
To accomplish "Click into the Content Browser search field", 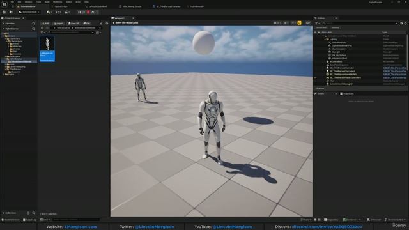I will pyautogui.click(x=71, y=33).
